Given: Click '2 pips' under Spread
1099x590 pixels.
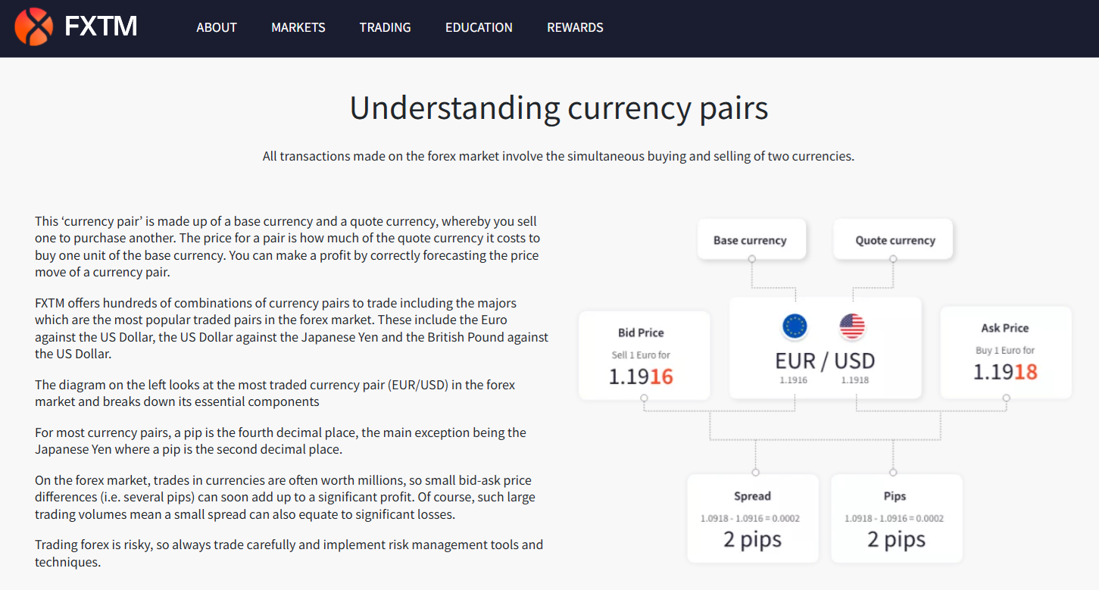Looking at the screenshot, I should click(x=752, y=539).
